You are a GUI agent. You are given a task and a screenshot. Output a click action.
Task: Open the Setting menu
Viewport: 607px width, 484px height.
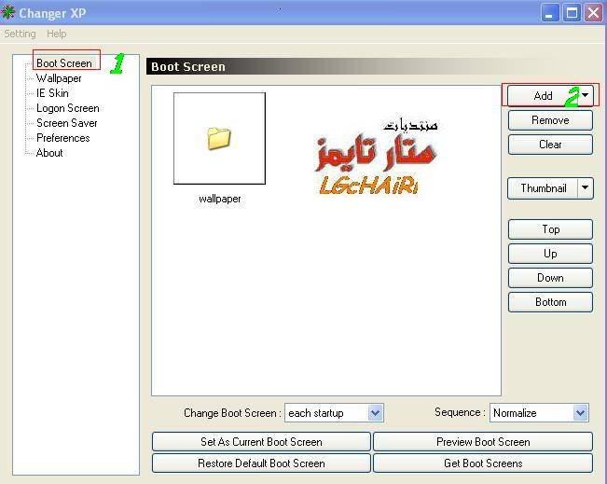click(20, 34)
